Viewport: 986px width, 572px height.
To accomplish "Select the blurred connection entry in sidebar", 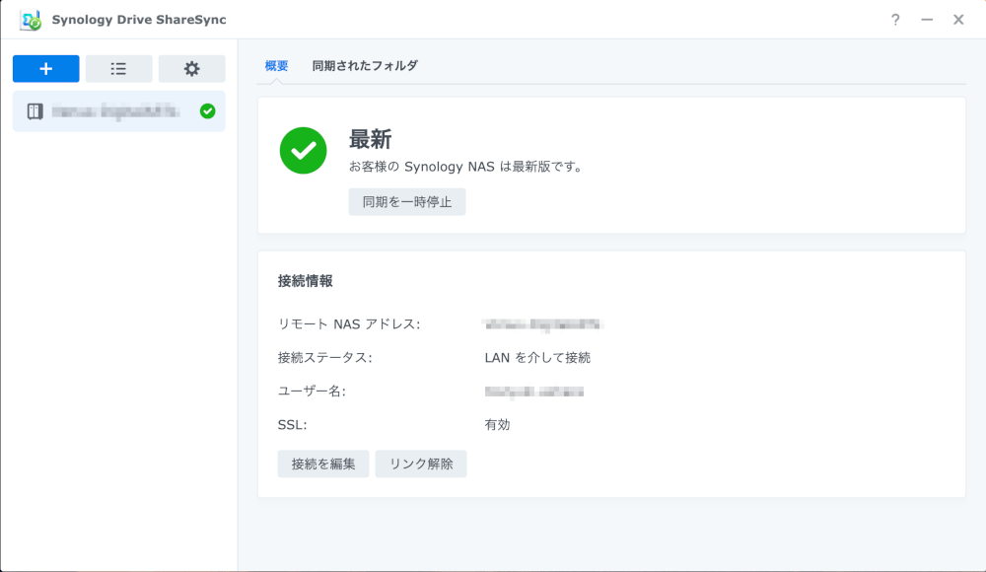I will click(119, 111).
